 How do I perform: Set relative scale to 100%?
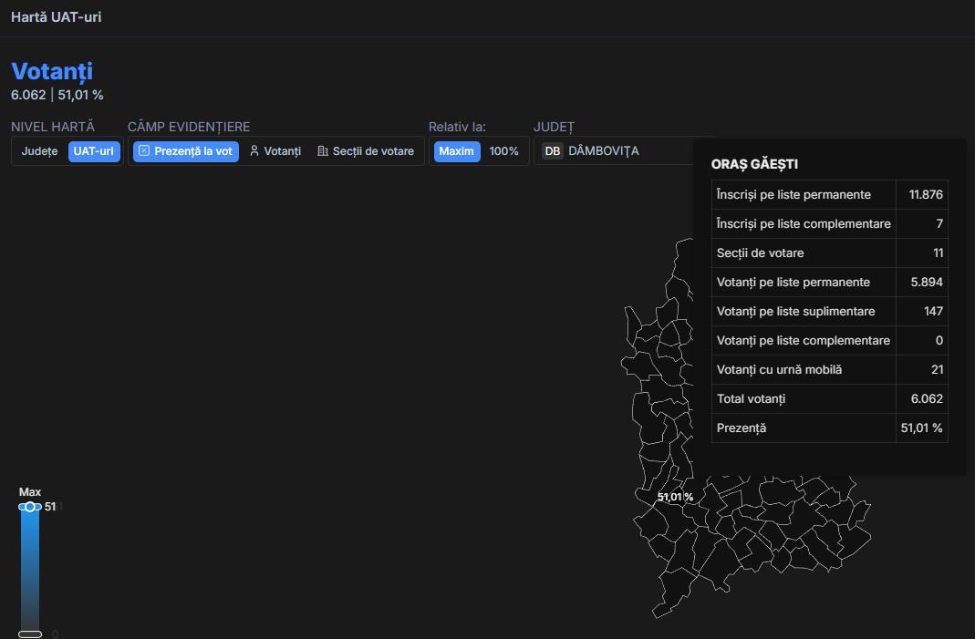(503, 151)
